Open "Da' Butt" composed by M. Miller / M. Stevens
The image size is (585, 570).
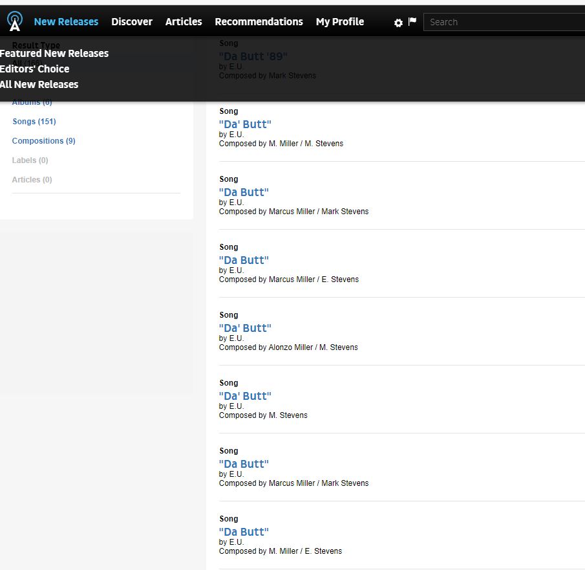pyautogui.click(x=245, y=124)
